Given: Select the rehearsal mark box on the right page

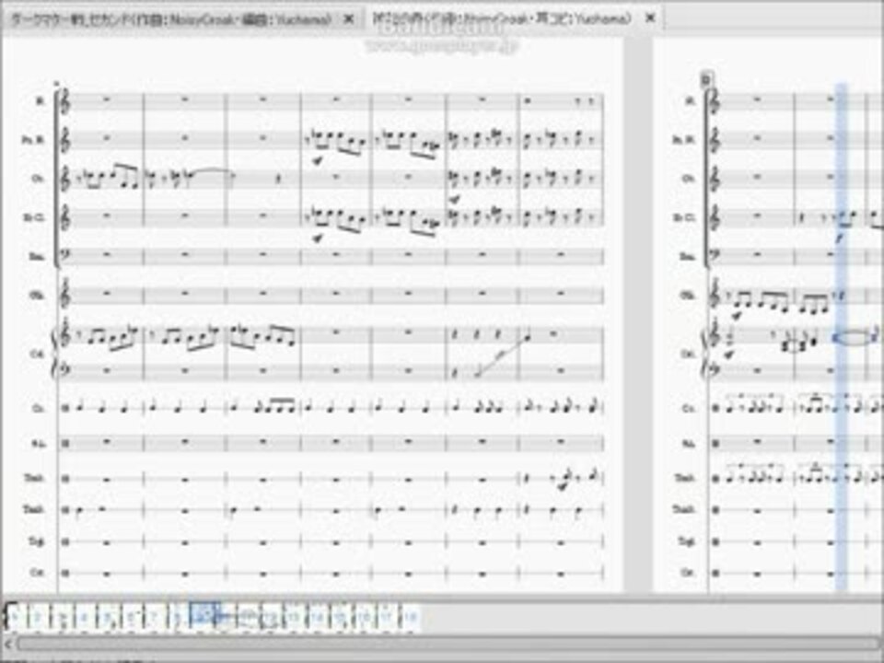Looking at the screenshot, I should pos(706,78).
